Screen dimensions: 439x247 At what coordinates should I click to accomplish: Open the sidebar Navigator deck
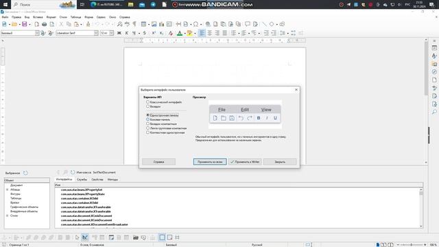click(434, 72)
